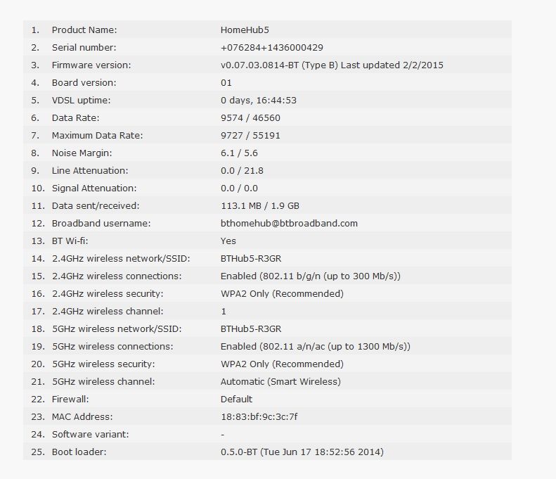Screen dimensions: 556x479
Task: Click the broadband username email address
Action: (289, 224)
